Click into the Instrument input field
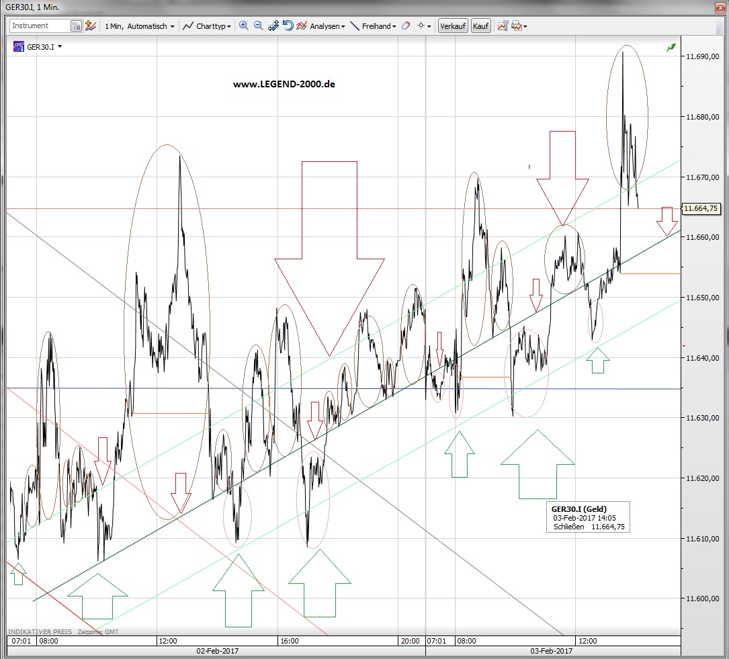Image resolution: width=729 pixels, height=659 pixels. click(x=39, y=26)
